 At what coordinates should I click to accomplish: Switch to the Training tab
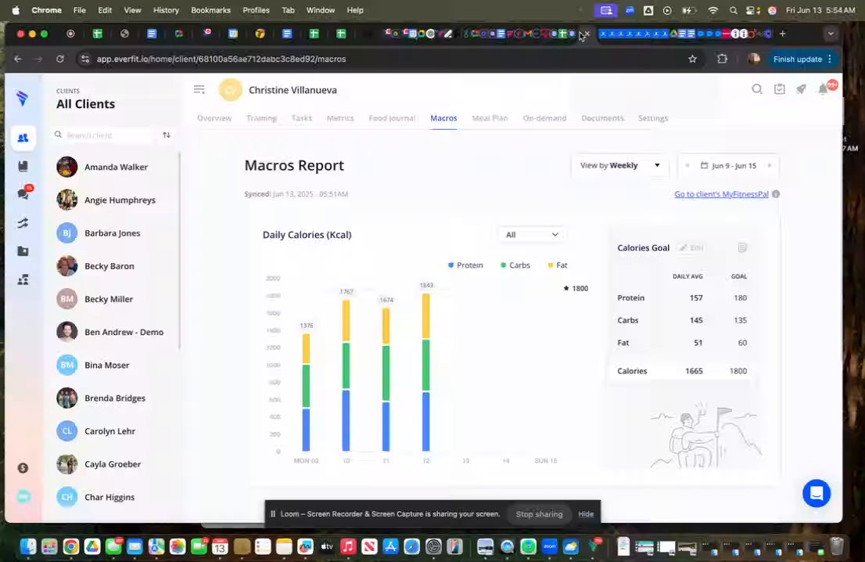pyautogui.click(x=261, y=118)
